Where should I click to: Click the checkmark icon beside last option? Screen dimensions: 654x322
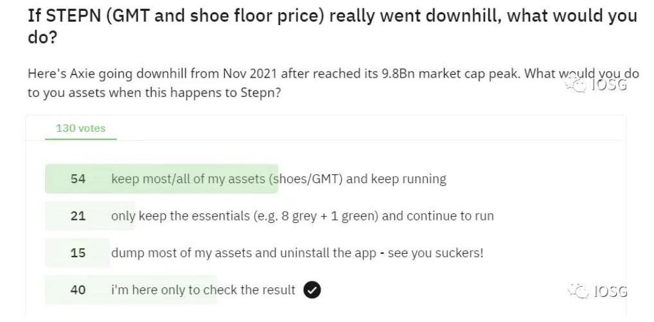point(312,290)
